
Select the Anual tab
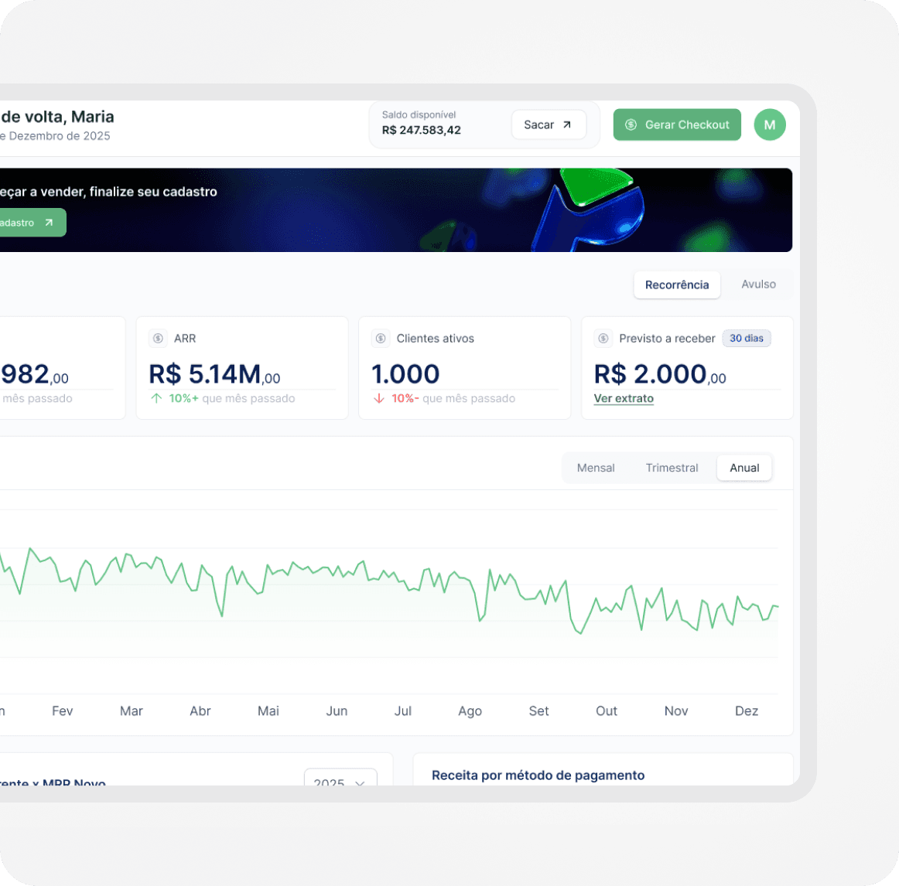click(743, 468)
